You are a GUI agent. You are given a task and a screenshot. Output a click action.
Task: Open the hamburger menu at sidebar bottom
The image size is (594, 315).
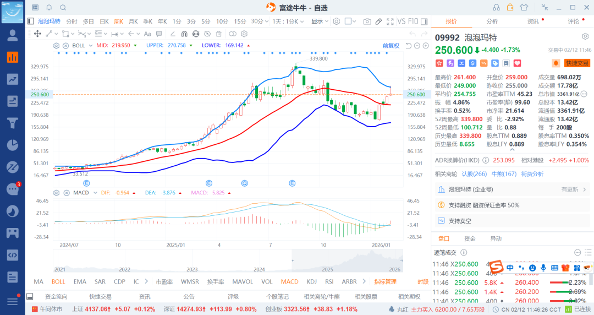[x=13, y=301]
